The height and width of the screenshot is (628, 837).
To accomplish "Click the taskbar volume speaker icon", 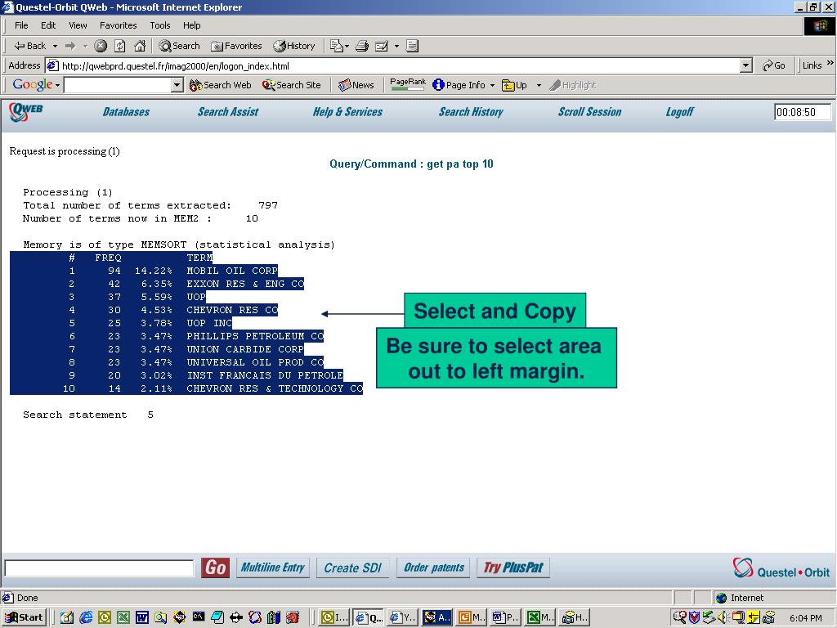I will 723,617.
